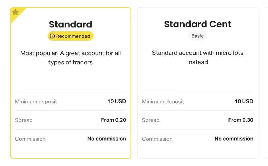Screen dimensions: 268x166
Task: Open the Standard account title
Action: pyautogui.click(x=70, y=24)
